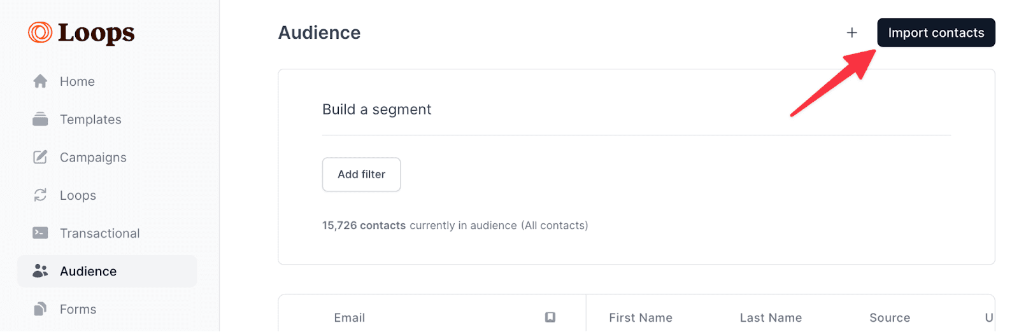Go to the Templates section

tap(90, 120)
